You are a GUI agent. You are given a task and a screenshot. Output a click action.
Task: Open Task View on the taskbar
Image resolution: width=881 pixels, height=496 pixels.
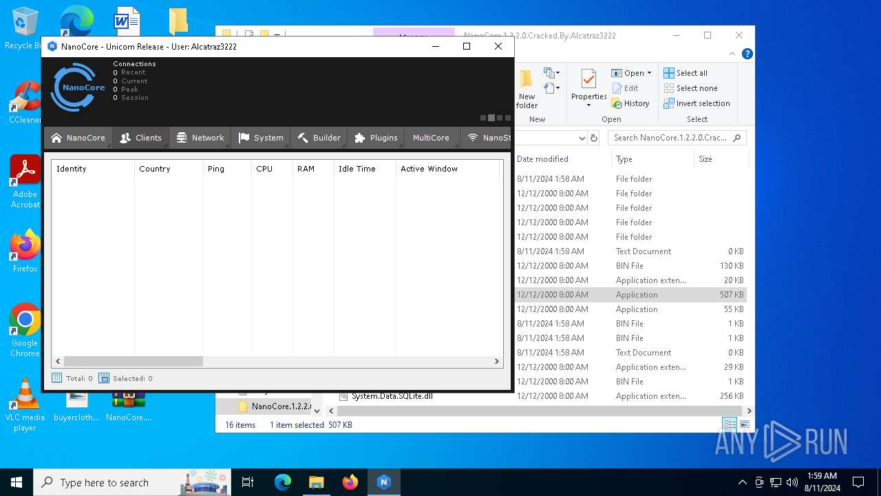(248, 482)
